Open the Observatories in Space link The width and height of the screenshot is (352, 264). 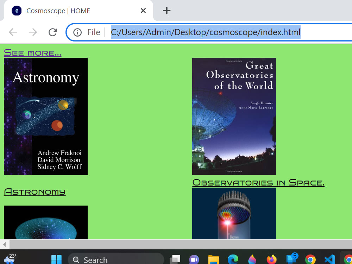coord(258,182)
